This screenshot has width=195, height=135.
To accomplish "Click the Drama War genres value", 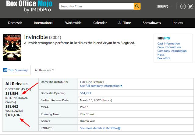I will point(87,121).
